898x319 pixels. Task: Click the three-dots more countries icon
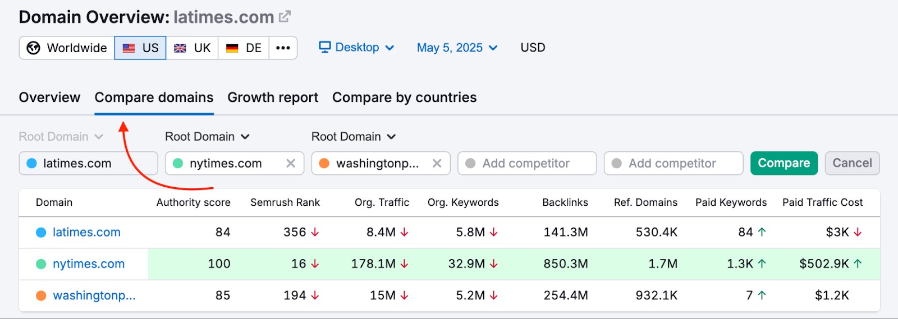283,48
